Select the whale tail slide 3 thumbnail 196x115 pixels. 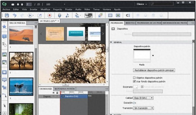tap(21, 87)
